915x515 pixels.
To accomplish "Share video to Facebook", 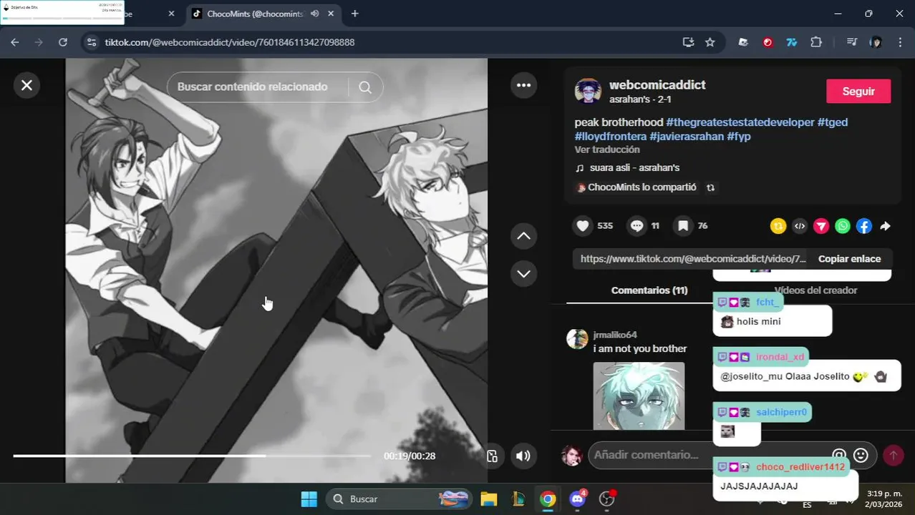I will click(864, 226).
